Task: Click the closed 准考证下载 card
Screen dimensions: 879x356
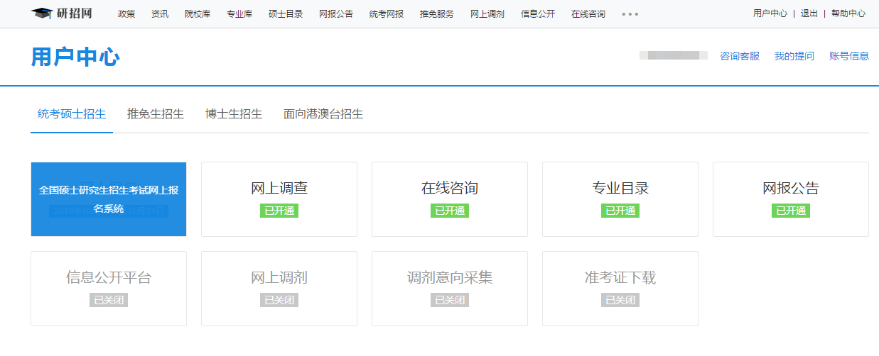Action: [620, 288]
